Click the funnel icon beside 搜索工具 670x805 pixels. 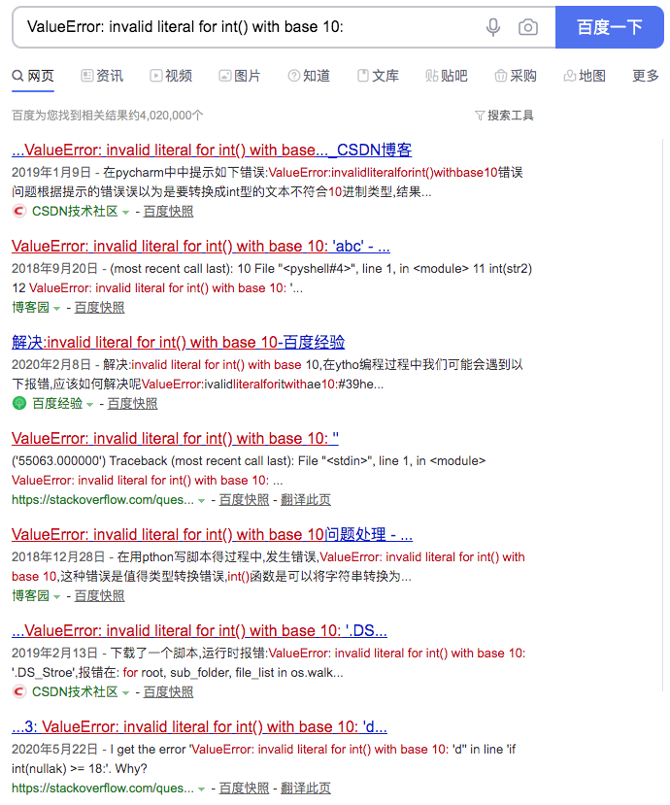[480, 116]
